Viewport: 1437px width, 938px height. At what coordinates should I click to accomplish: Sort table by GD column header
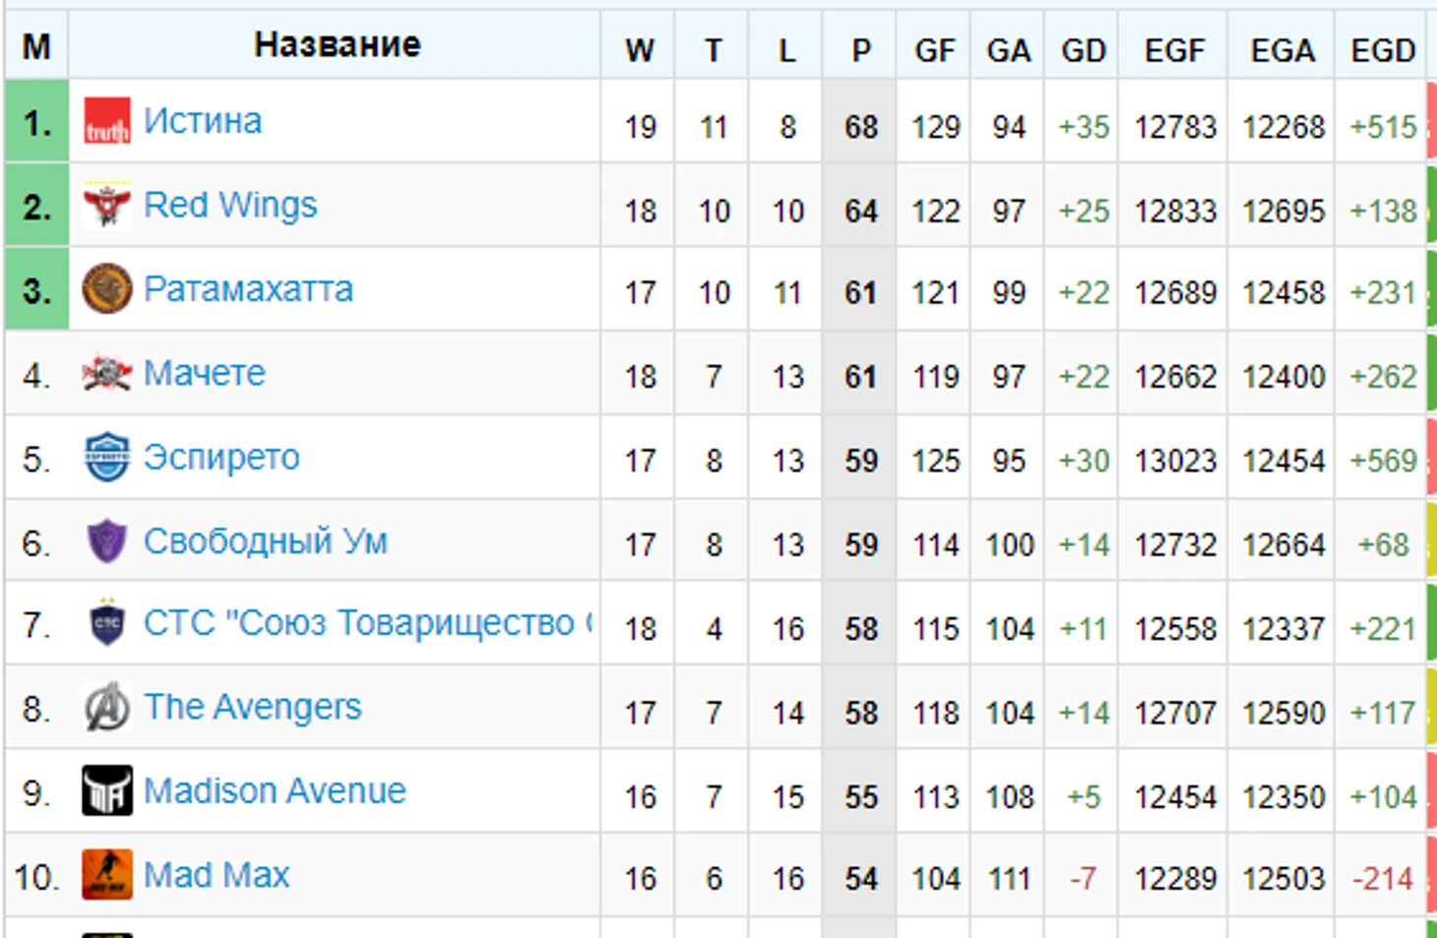pos(1083,50)
